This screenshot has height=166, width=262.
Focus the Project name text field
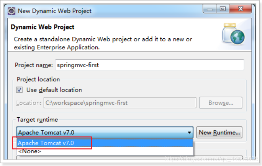[149, 65]
